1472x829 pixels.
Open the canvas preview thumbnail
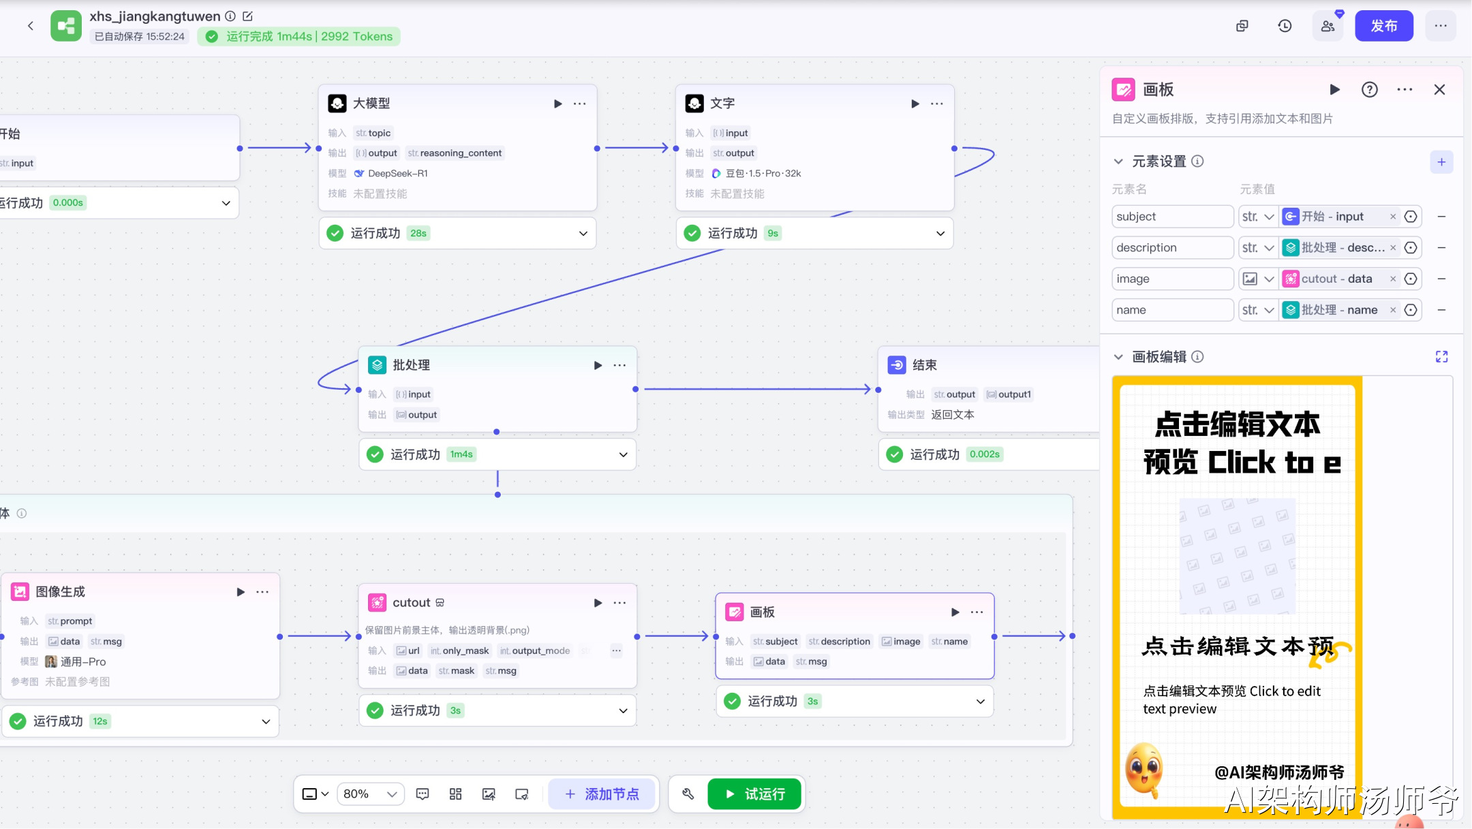click(x=1237, y=597)
